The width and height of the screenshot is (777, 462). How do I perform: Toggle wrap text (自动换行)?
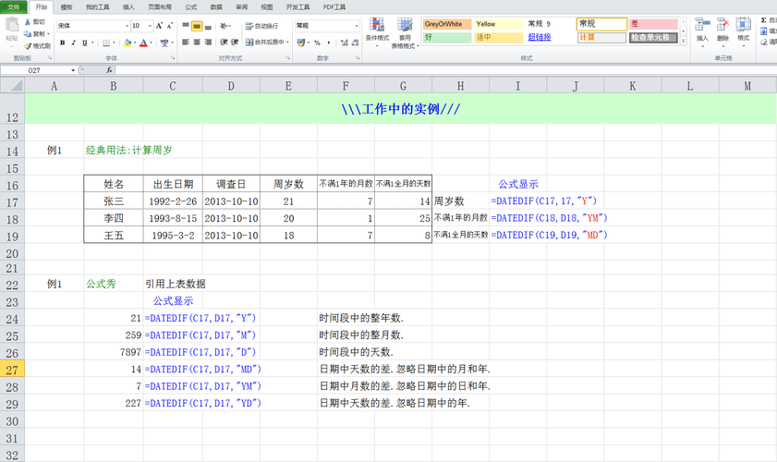262,26
